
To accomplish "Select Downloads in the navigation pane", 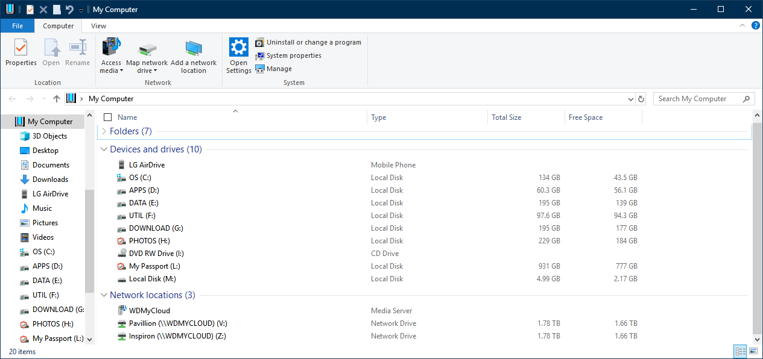I will [50, 179].
